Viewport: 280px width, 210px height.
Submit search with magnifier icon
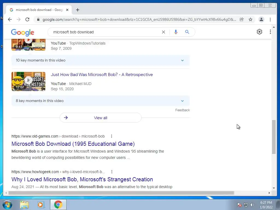coord(187,32)
